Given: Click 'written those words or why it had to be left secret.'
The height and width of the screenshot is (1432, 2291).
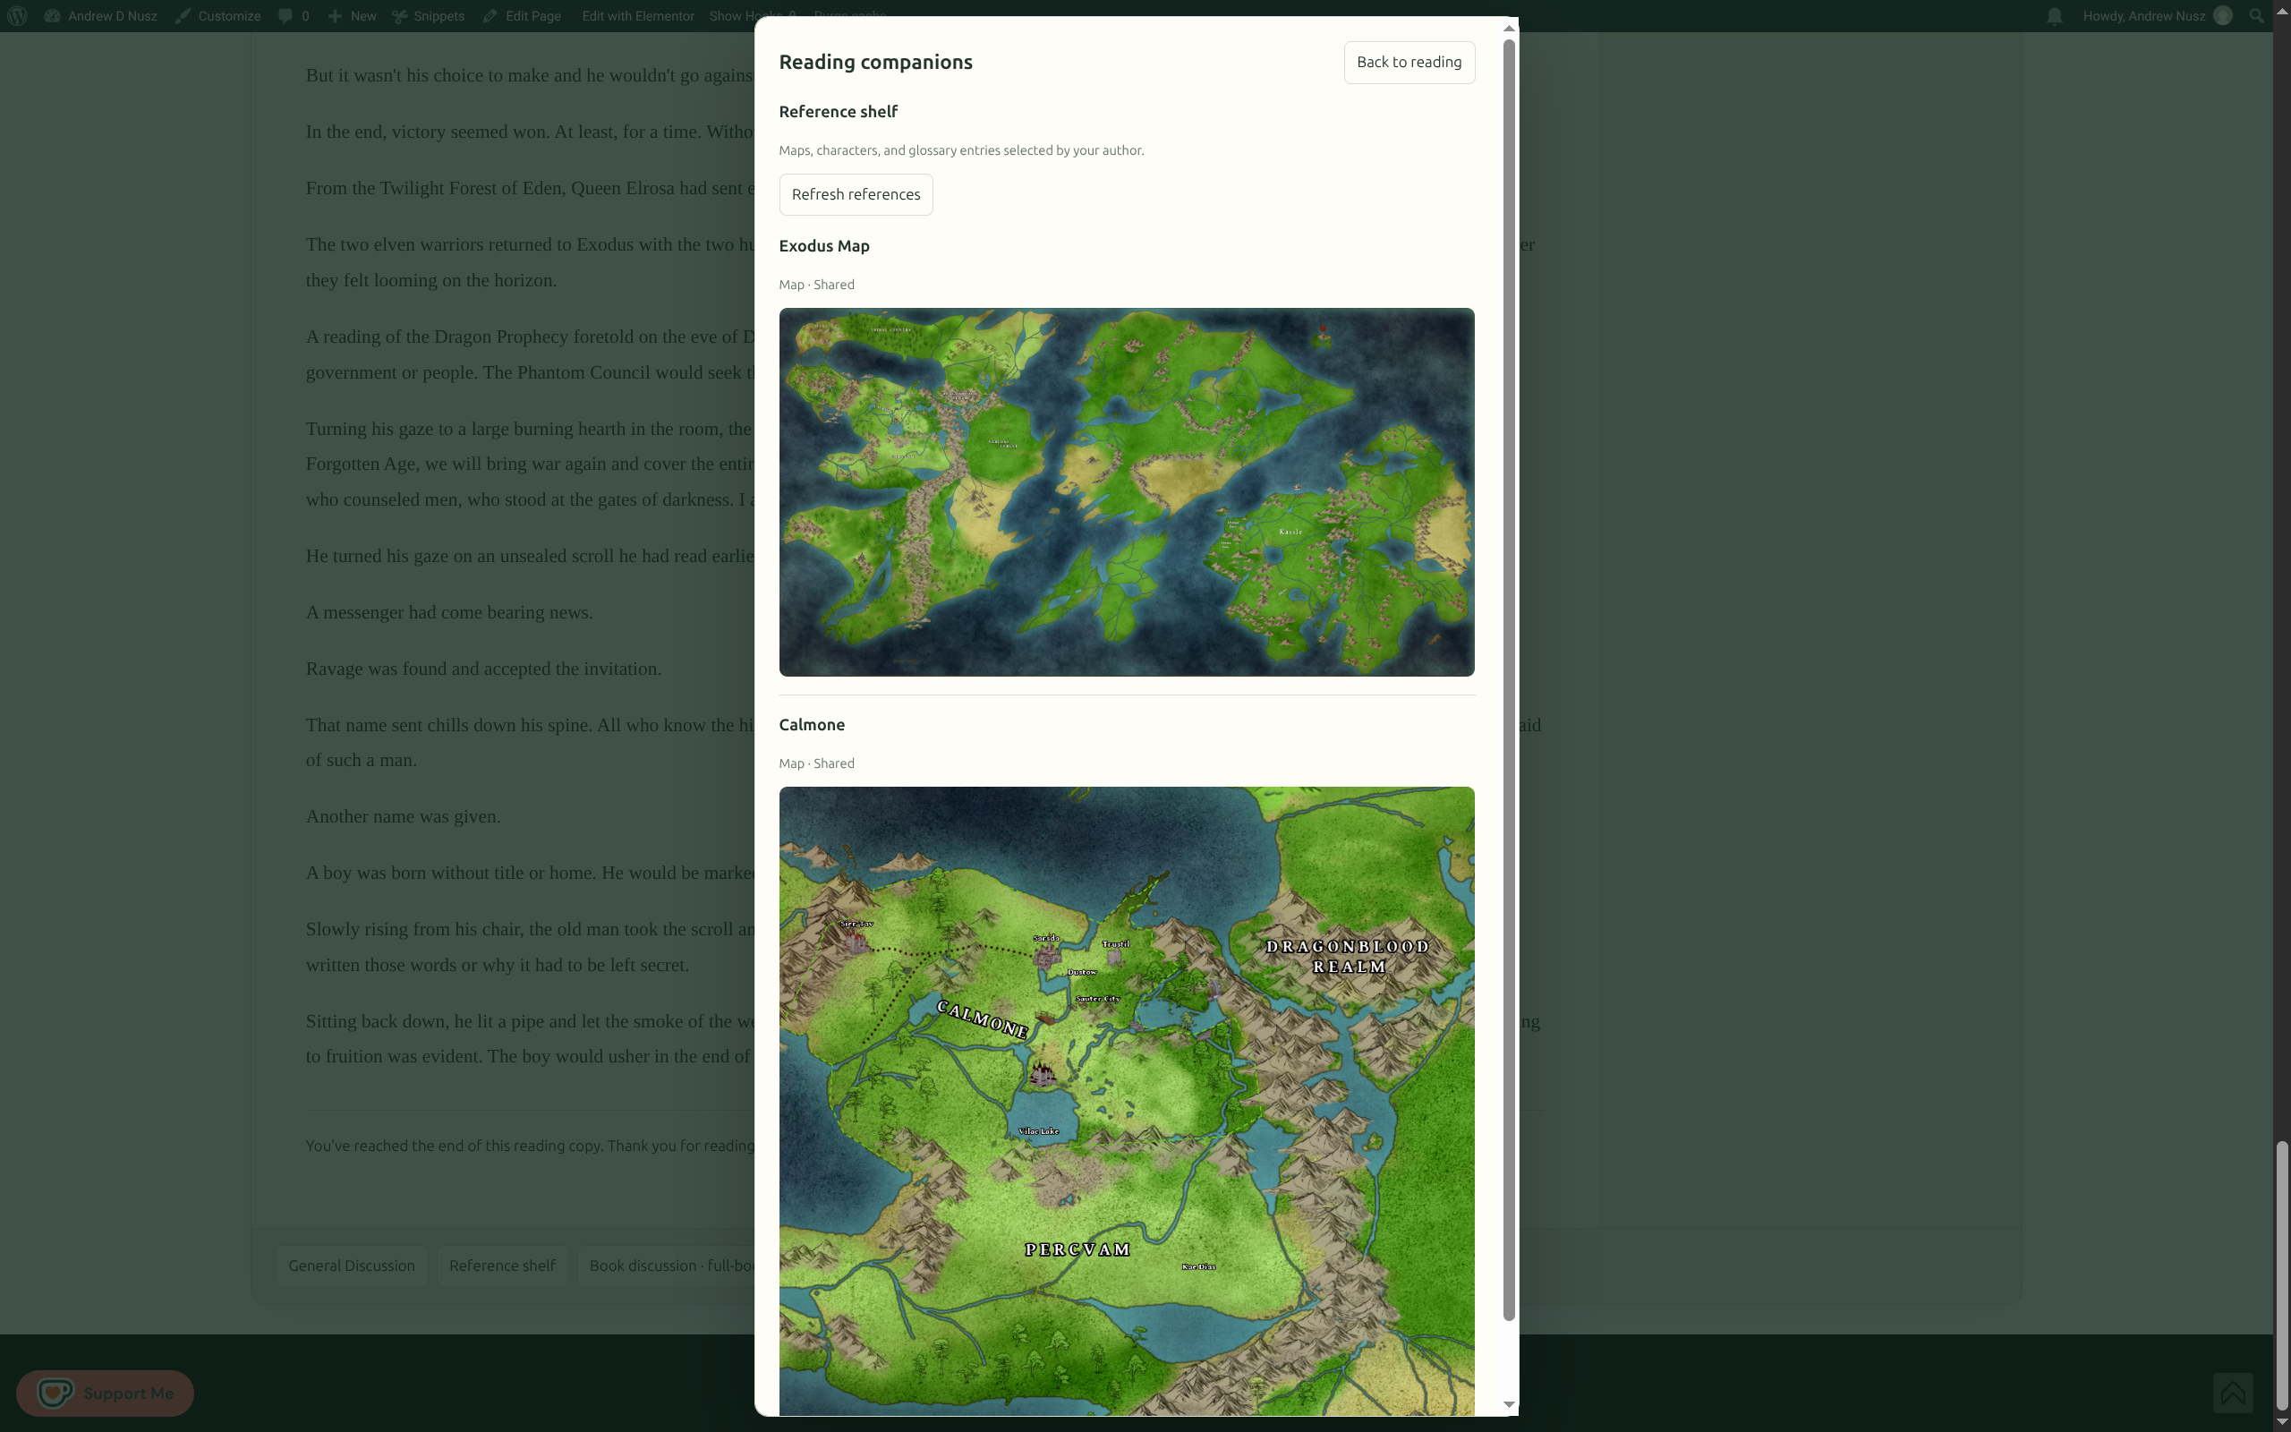Looking at the screenshot, I should click(497, 966).
